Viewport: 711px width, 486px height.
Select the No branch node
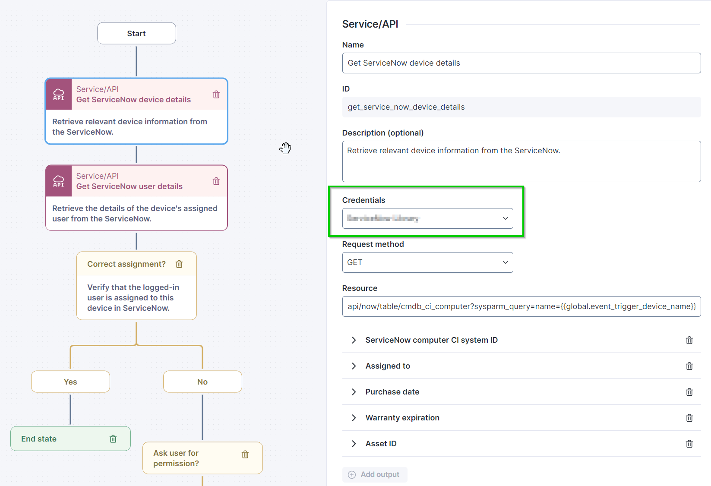tap(202, 382)
